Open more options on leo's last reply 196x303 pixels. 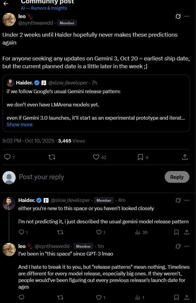point(187,246)
